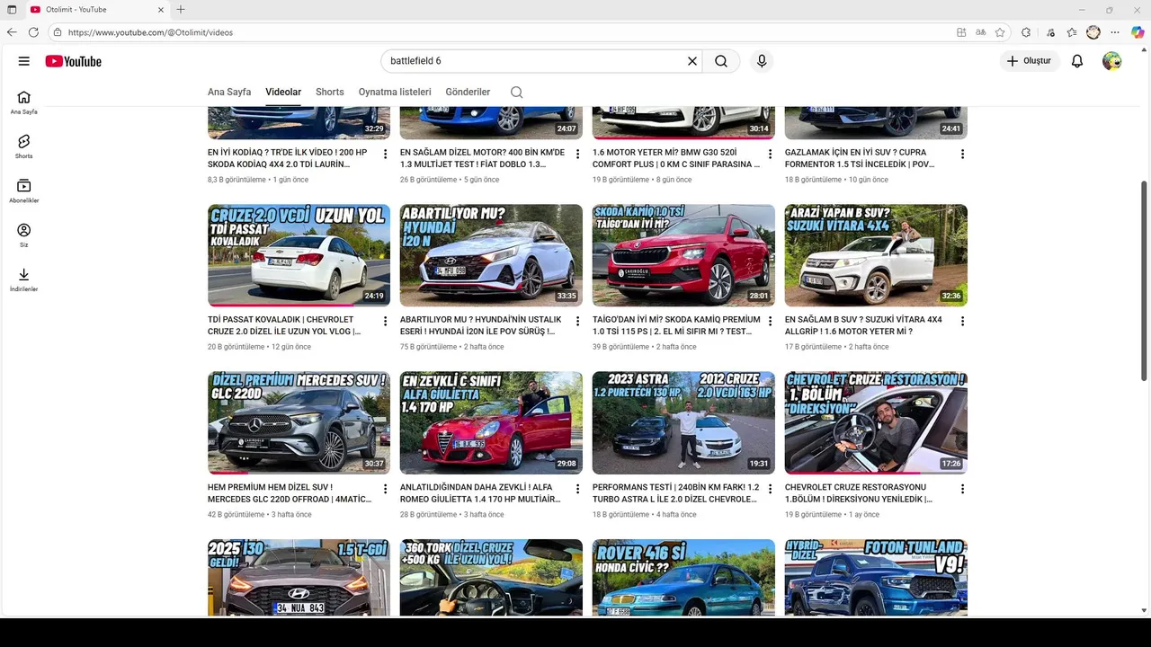Image resolution: width=1151 pixels, height=647 pixels.
Task: Go back with browser back arrow
Action: pyautogui.click(x=12, y=32)
